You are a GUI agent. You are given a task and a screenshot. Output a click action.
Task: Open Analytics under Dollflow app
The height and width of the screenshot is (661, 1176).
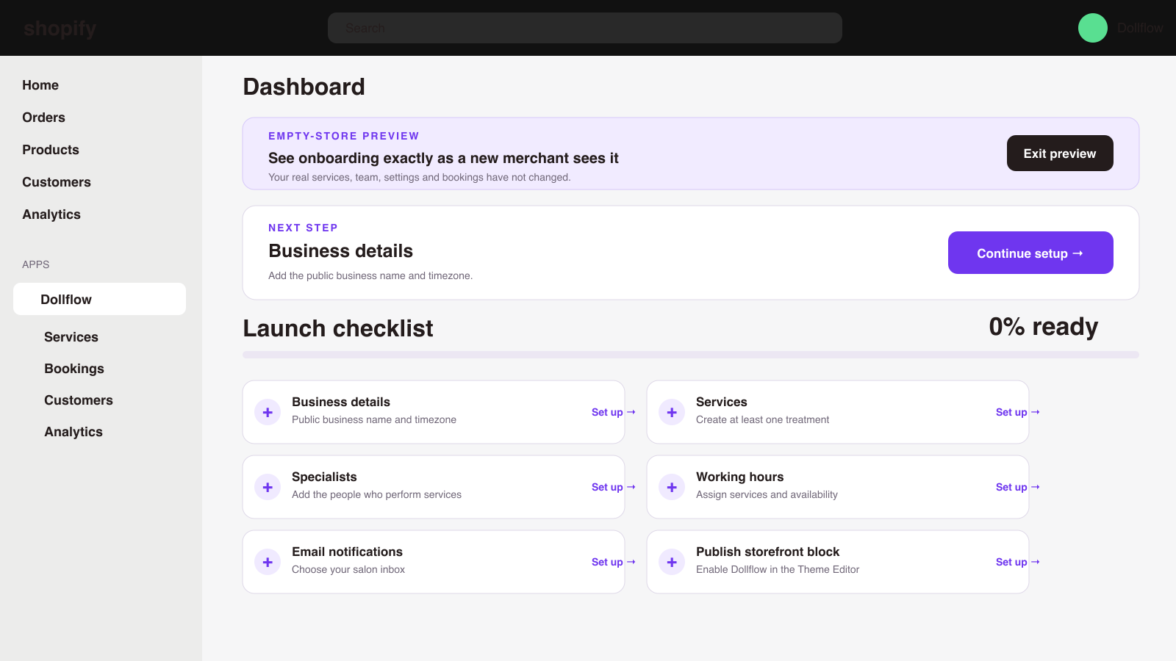(73, 432)
